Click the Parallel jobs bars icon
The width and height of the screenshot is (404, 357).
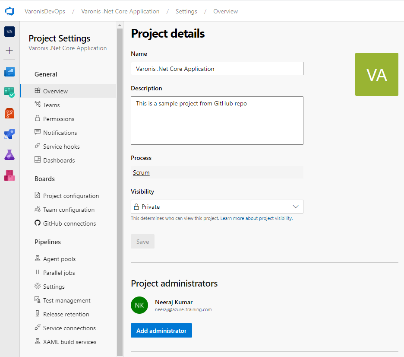[38, 272]
